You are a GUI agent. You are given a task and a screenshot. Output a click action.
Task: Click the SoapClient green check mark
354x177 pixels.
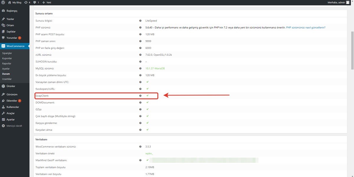tap(147, 96)
